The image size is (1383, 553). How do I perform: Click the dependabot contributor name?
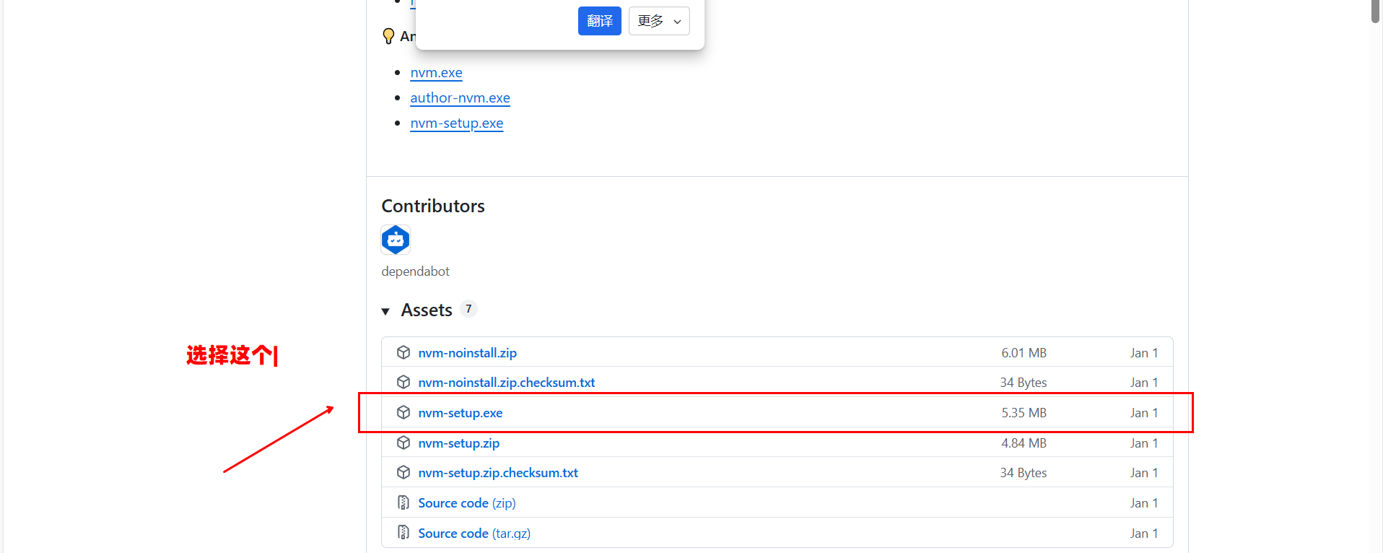pyautogui.click(x=415, y=271)
